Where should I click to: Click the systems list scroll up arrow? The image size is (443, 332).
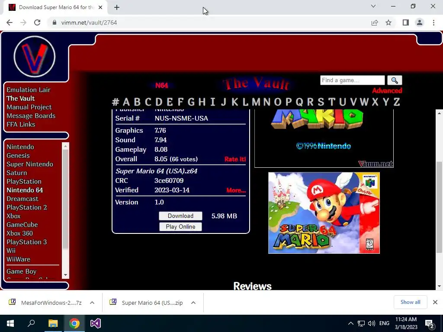66,146
